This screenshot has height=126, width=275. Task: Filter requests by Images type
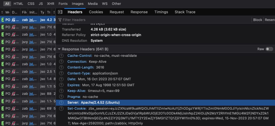[77, 4]
